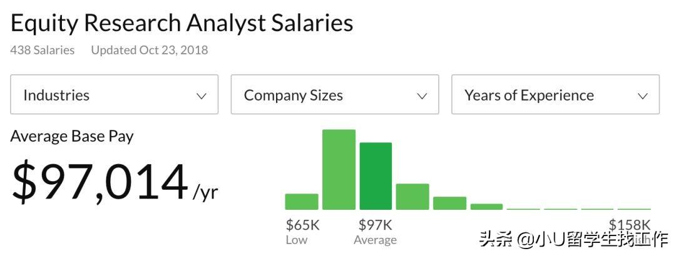676x256 pixels.
Task: Click the Industries chevron arrow
Action: (202, 96)
